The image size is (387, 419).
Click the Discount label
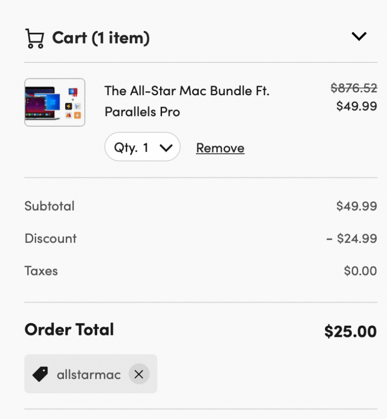pyautogui.click(x=50, y=238)
